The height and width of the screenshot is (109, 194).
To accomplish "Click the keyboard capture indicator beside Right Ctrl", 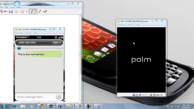I will pos(154,95).
